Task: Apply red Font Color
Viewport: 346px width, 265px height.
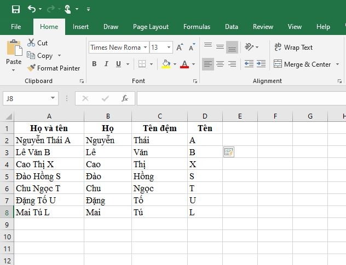Action: coord(184,64)
